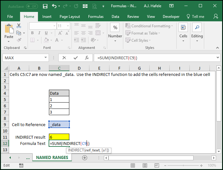Click the Align Left icon

coord(77,33)
